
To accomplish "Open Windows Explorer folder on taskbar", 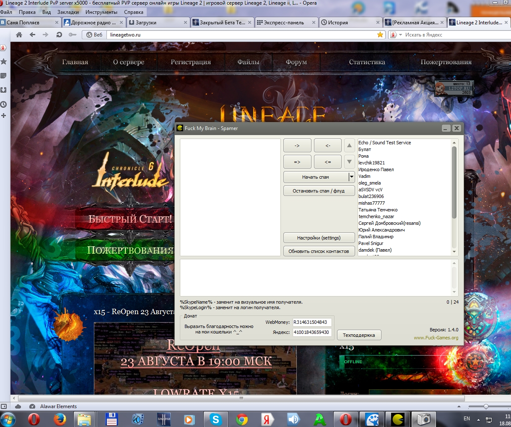I will click(x=85, y=419).
